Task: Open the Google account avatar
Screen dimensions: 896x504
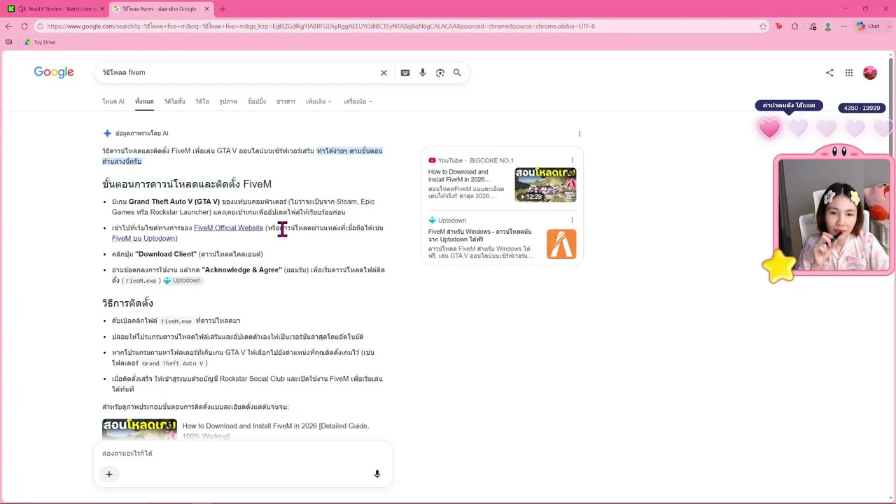Action: [x=870, y=73]
